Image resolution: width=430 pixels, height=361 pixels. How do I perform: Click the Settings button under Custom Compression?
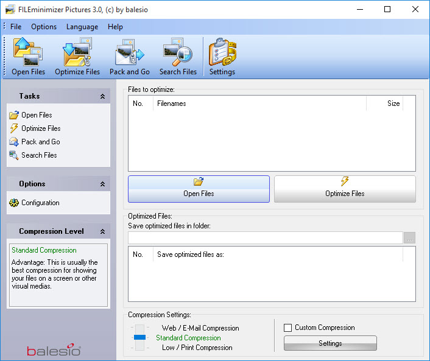tap(330, 343)
